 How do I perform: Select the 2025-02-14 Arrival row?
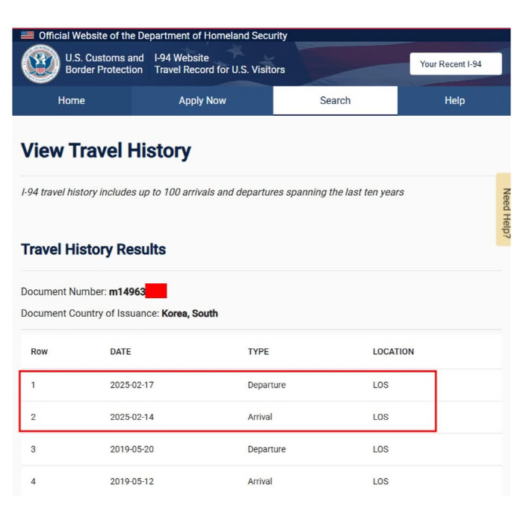(261, 417)
